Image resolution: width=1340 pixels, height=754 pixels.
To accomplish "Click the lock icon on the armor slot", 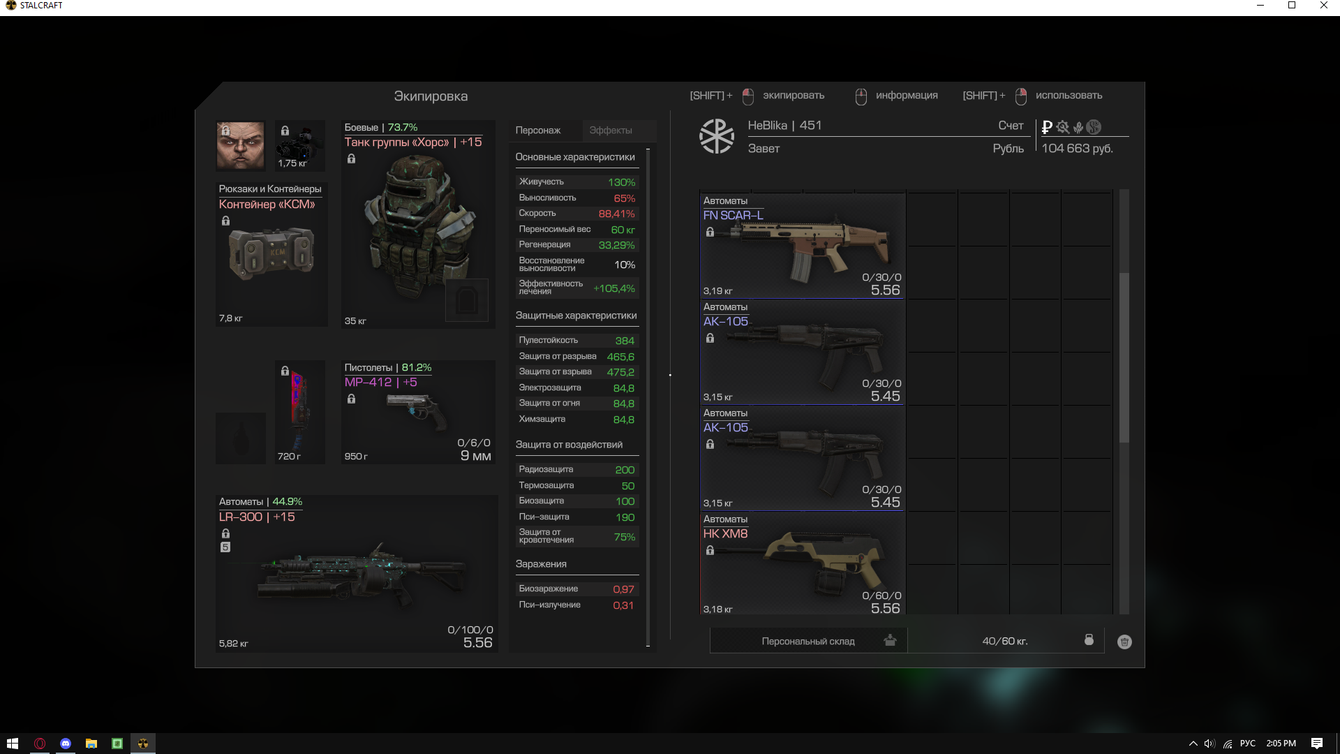I will coord(351,159).
